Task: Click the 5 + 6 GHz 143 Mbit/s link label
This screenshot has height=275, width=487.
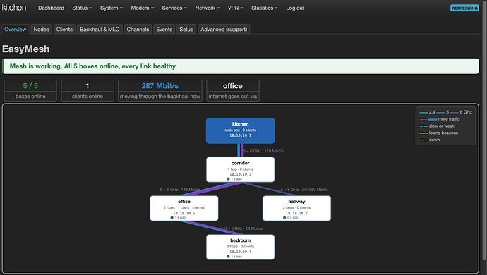Action: [180, 190]
